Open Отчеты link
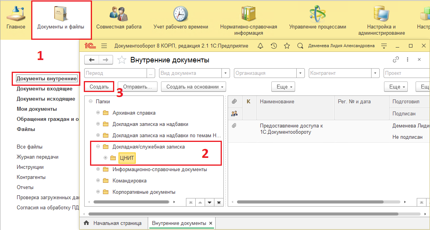 (25, 188)
